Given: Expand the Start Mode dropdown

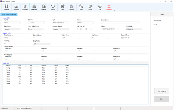Looking at the screenshot, I should click(12, 29).
